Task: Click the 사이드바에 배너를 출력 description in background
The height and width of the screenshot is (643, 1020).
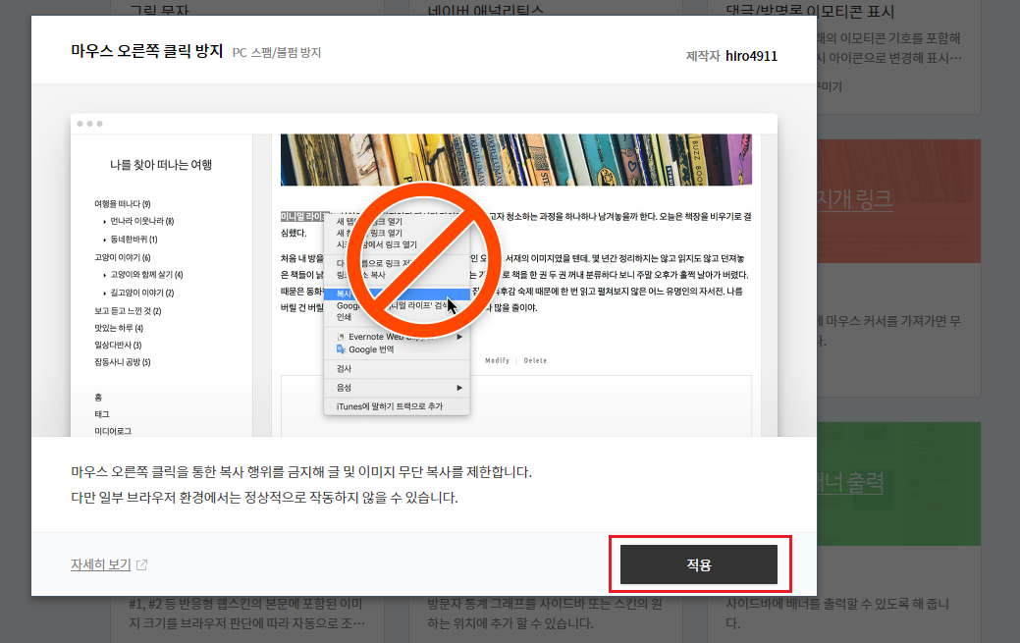Action: (x=837, y=614)
